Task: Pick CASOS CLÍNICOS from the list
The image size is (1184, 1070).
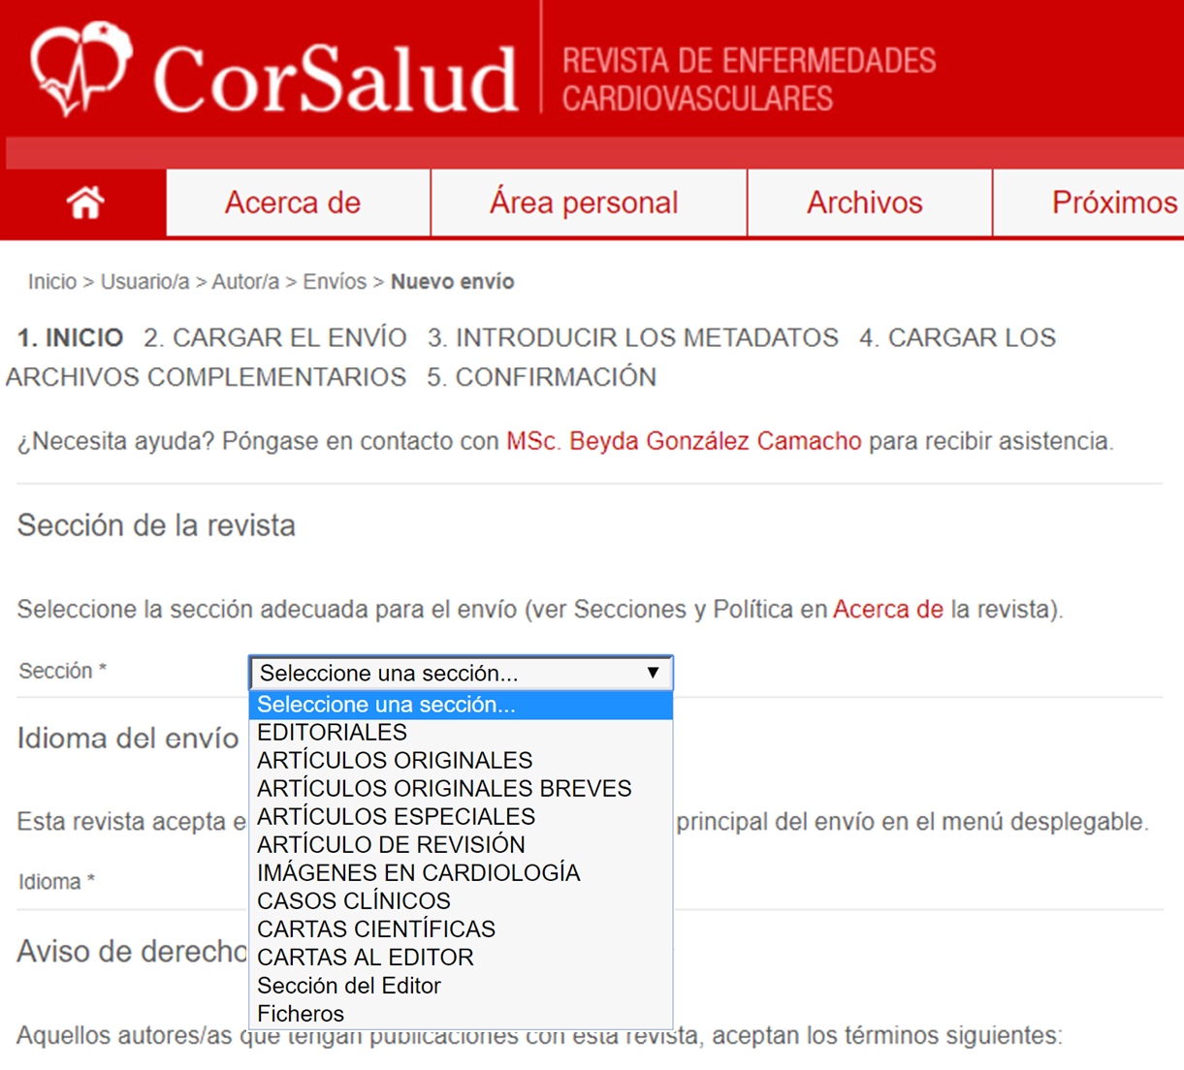Action: click(353, 901)
